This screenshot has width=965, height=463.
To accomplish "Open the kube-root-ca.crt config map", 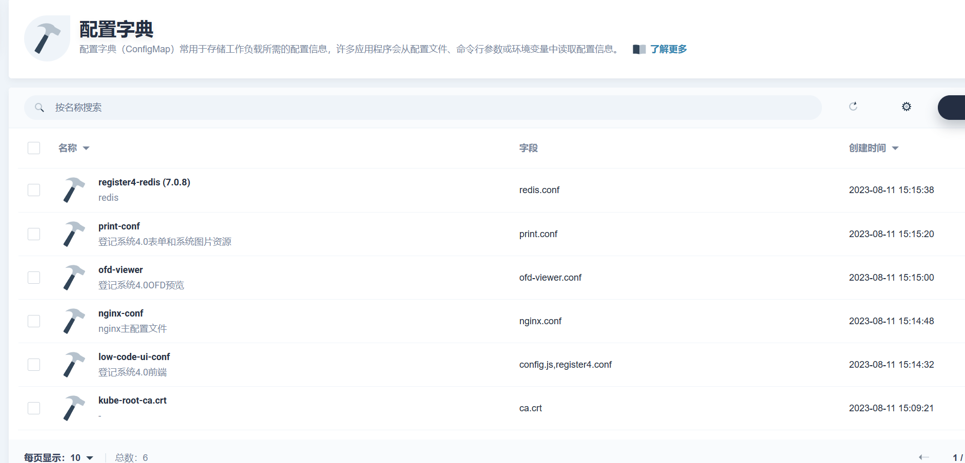I will click(132, 401).
